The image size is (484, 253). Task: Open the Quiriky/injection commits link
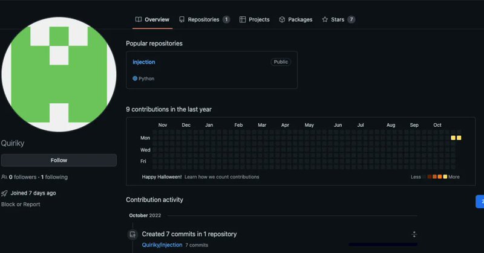click(x=162, y=245)
